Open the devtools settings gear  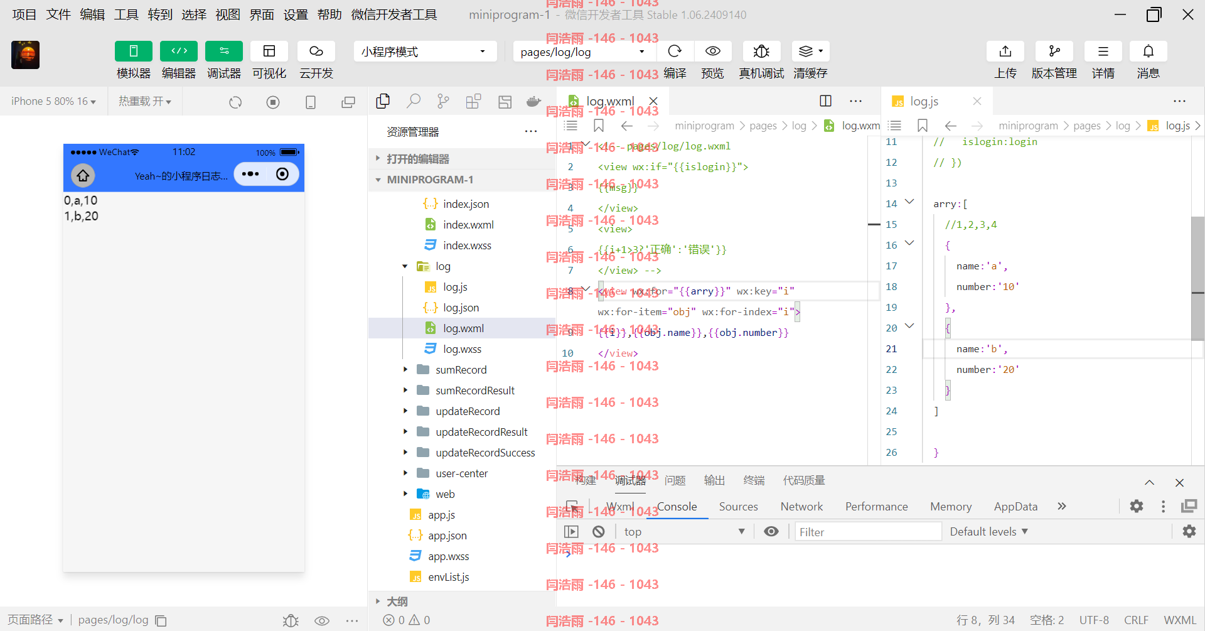click(1137, 506)
